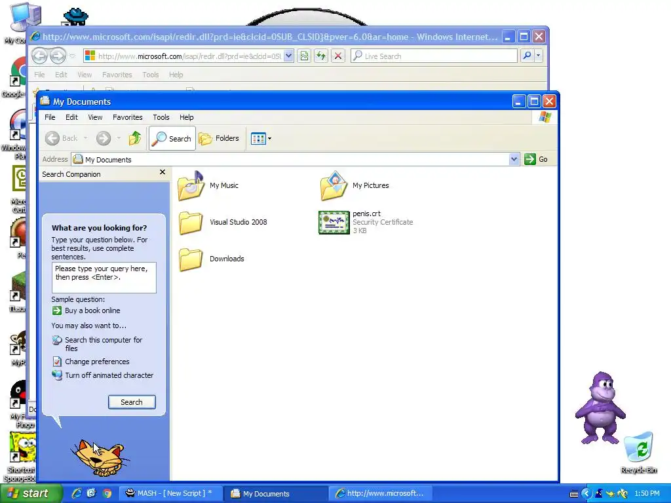Launch Internet Explorer from Quick Launch

77,493
